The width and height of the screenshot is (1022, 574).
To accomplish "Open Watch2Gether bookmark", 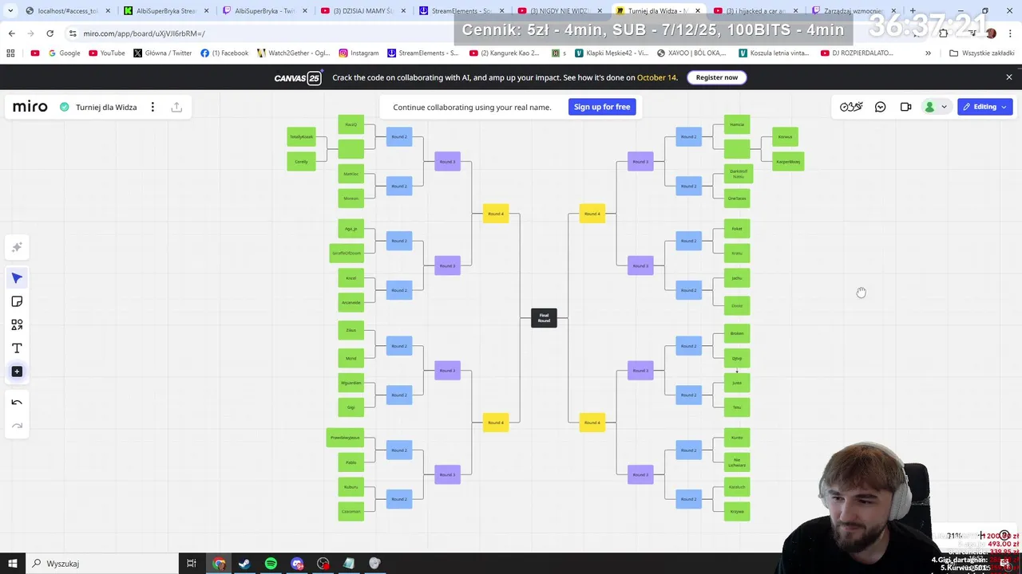I will click(x=293, y=53).
